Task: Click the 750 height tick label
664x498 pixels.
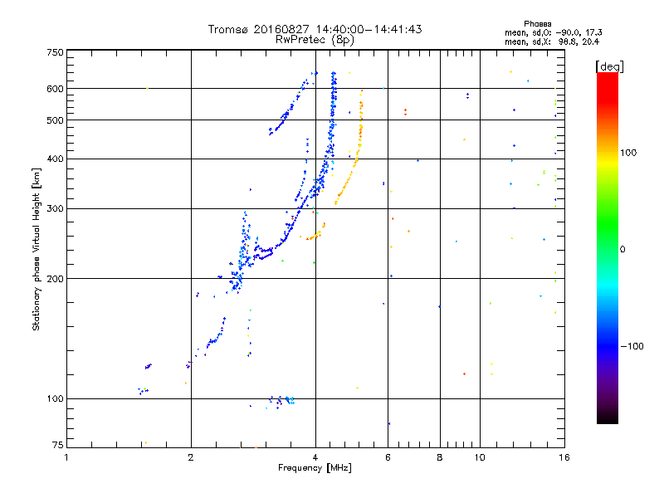Action: [55, 52]
